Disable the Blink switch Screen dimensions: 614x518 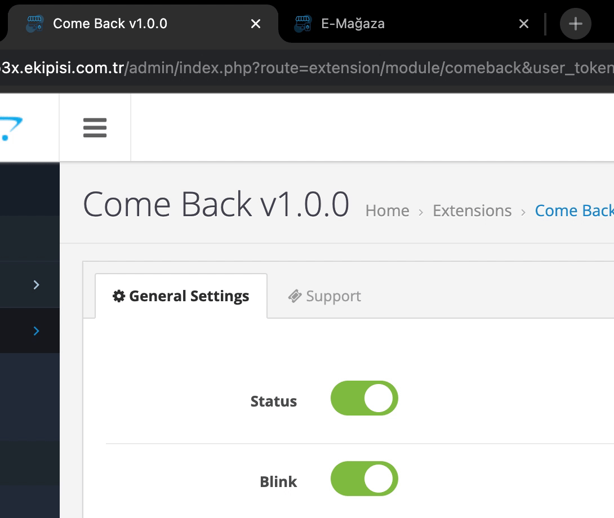point(364,479)
